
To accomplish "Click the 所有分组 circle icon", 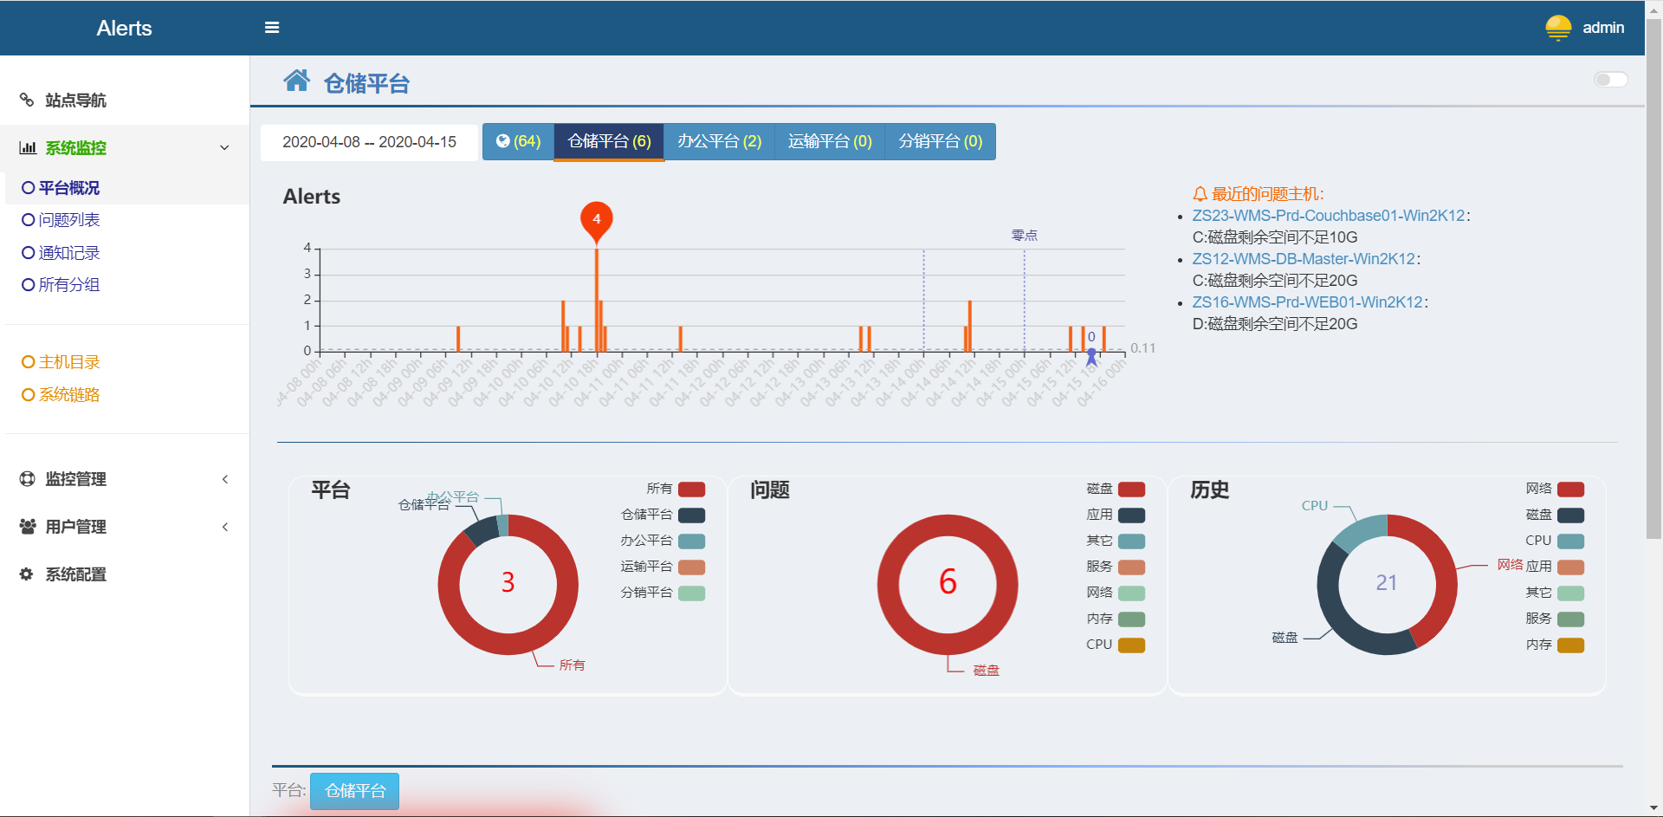I will pos(29,285).
